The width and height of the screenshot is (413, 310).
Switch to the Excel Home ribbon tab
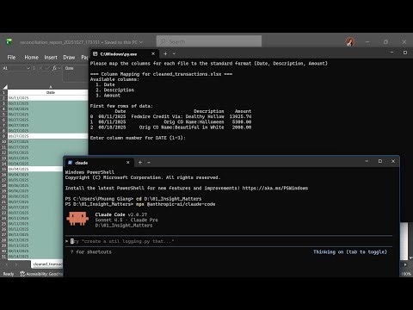31,58
